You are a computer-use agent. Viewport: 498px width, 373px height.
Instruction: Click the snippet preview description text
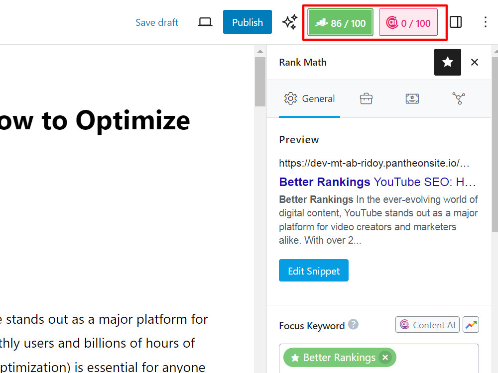[x=378, y=219]
